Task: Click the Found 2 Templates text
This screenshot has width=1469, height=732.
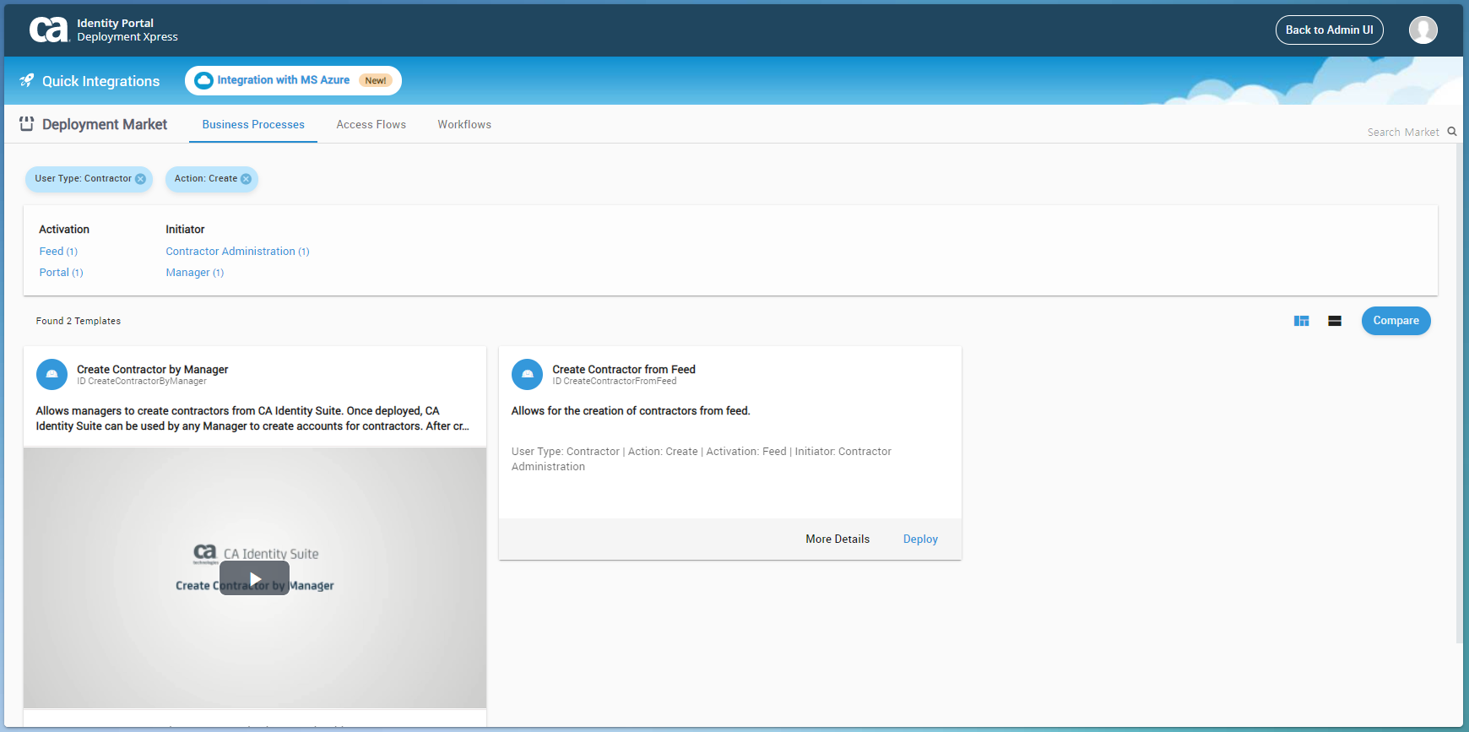Action: point(79,321)
